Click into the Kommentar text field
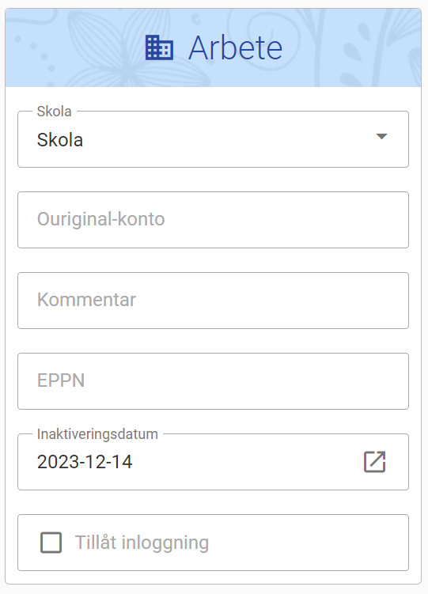The height and width of the screenshot is (594, 428). pos(214,301)
